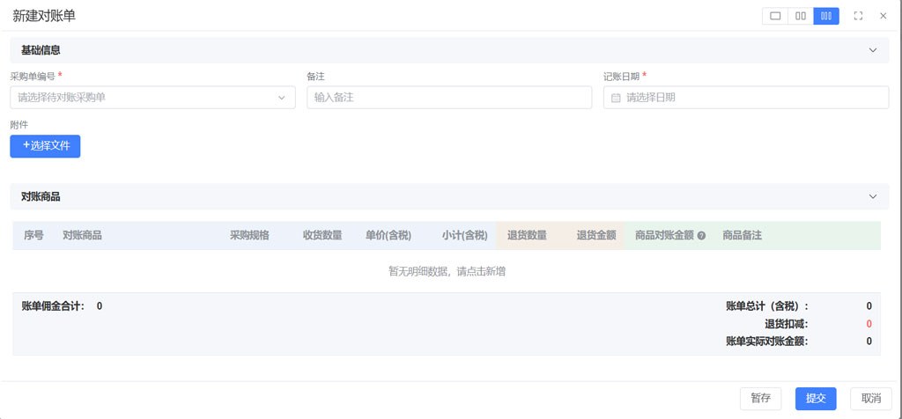Viewport: 902px width, 419px height.
Task: Click the 商品对账金额 column header
Action: 664,235
